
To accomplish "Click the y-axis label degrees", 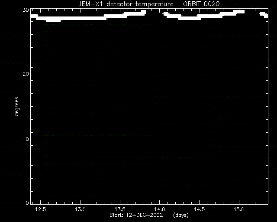I will point(16,106).
